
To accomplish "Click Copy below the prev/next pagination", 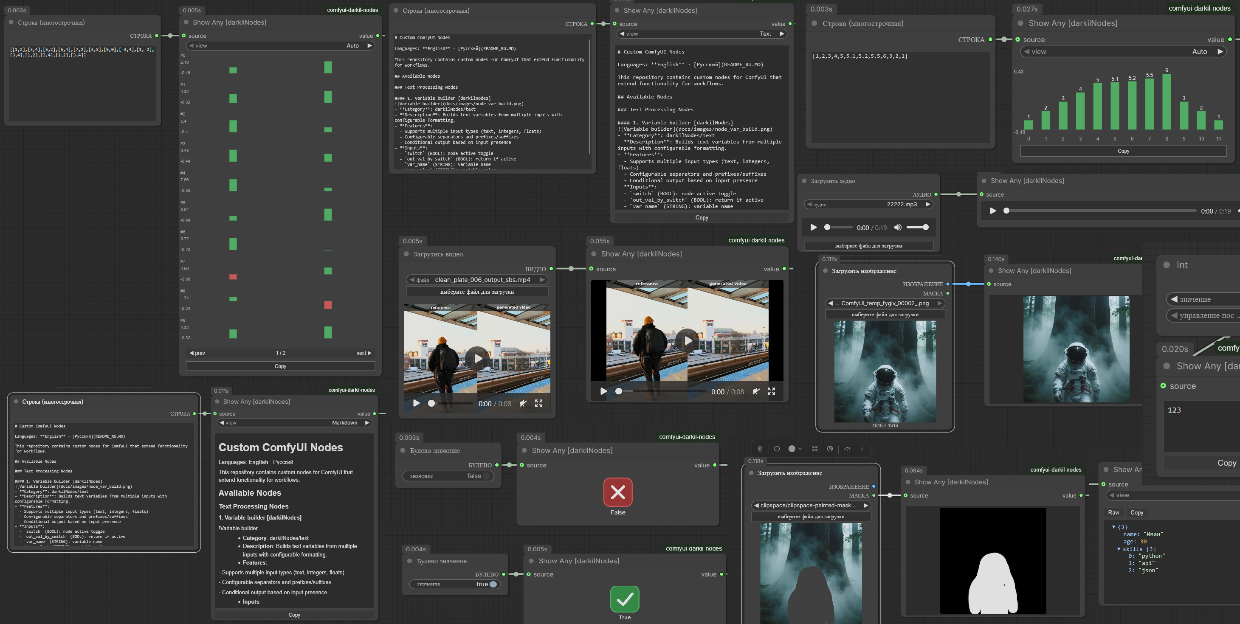I will point(280,366).
